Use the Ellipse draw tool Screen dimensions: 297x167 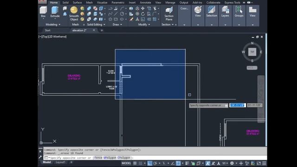click(122, 19)
